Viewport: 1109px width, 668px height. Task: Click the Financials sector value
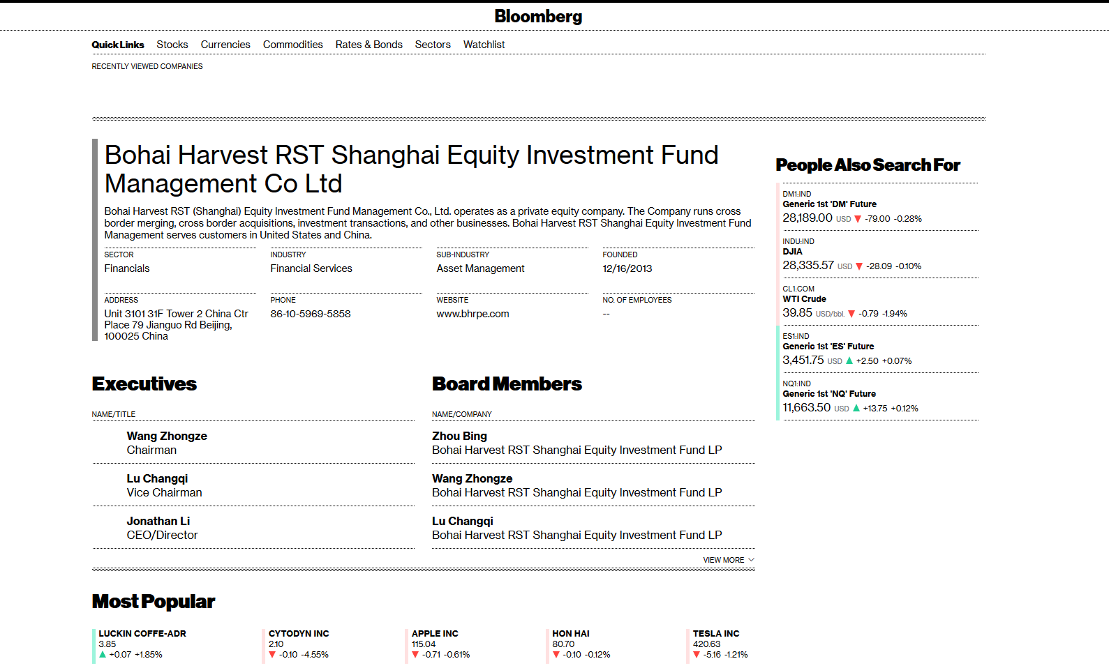pos(127,268)
